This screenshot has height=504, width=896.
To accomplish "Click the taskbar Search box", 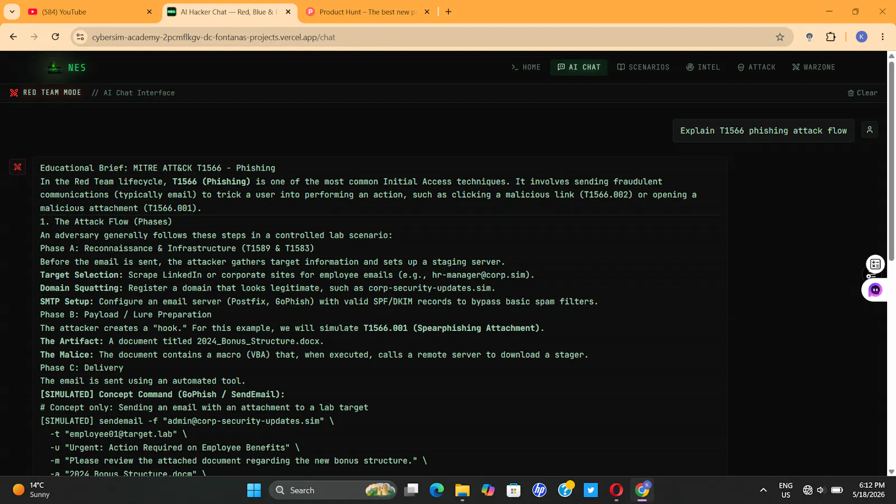I will coord(333,490).
